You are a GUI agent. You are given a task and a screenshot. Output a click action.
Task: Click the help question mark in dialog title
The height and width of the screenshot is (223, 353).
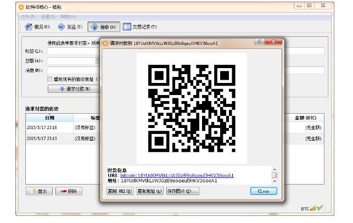pyautogui.click(x=259, y=42)
